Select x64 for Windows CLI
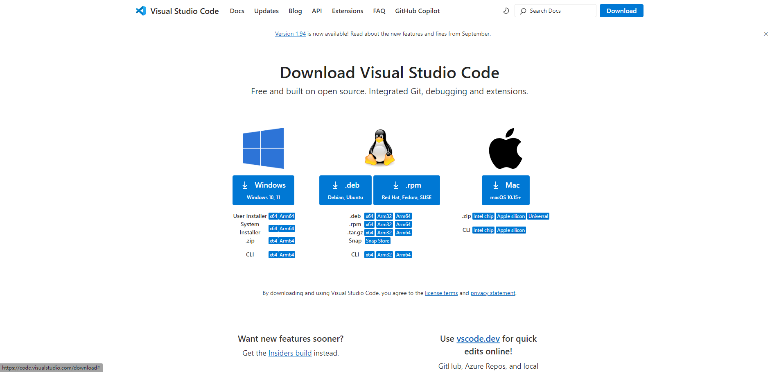Image resolution: width=779 pixels, height=372 pixels. [273, 255]
